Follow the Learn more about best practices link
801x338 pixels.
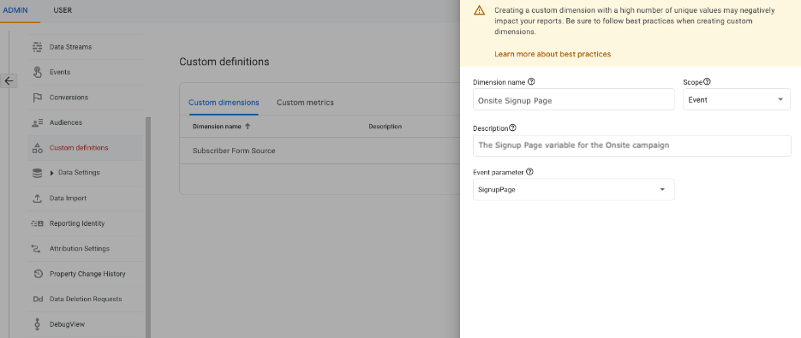coord(553,54)
